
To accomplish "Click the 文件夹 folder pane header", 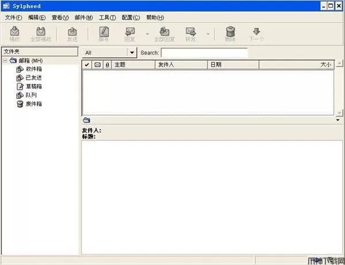I will [x=40, y=52].
